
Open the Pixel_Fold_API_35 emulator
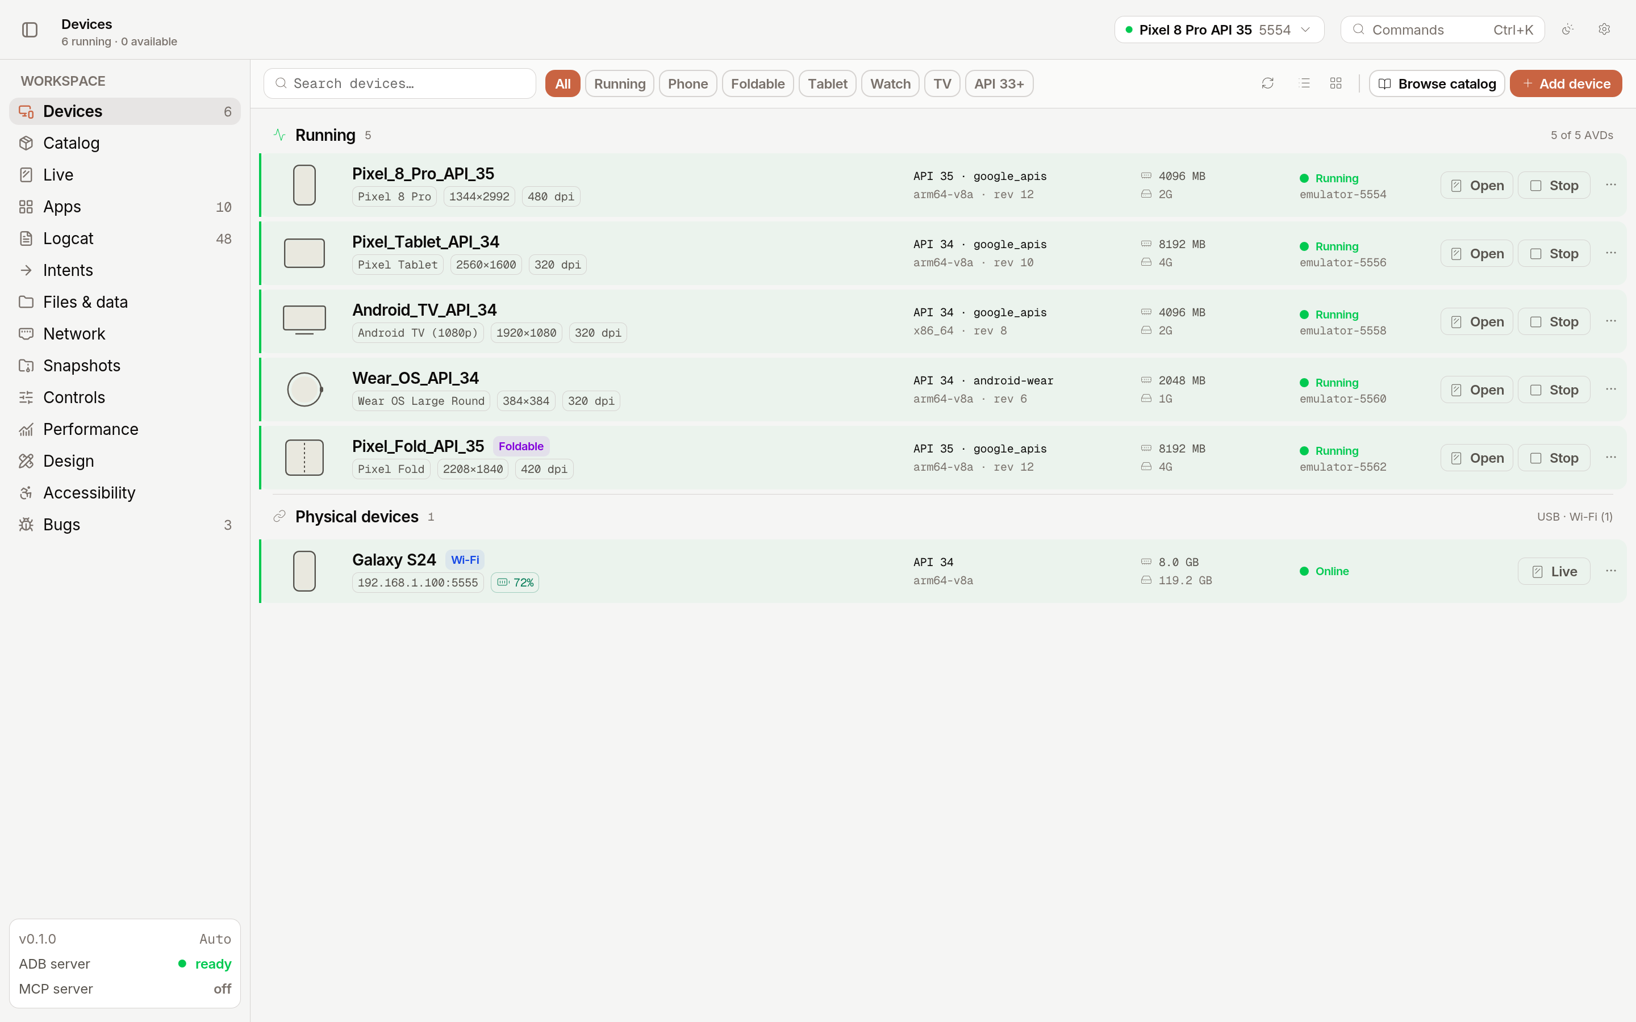point(1477,458)
